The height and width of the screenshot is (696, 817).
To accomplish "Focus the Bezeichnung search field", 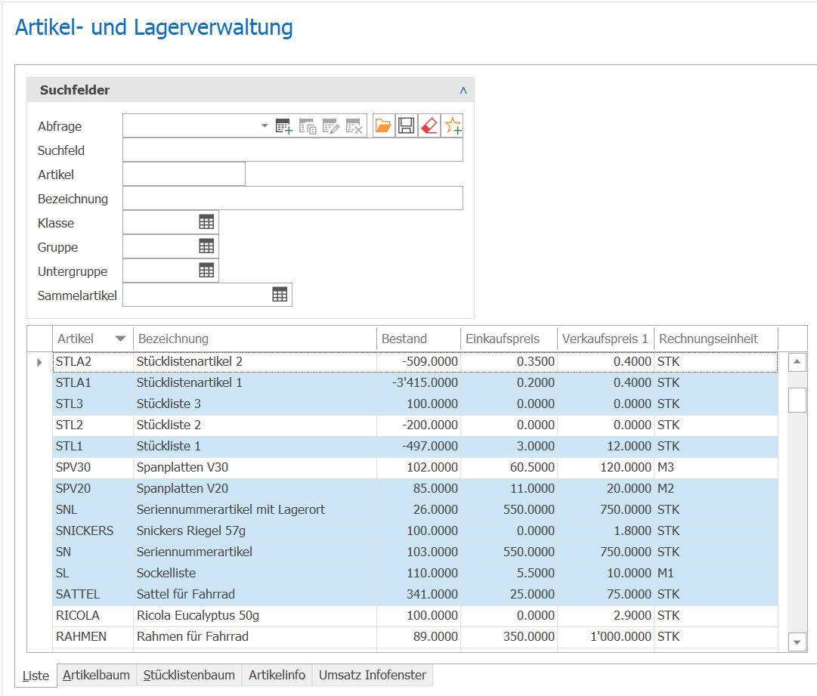I will [x=292, y=198].
